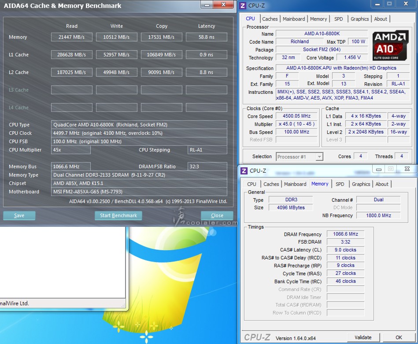The image size is (418, 344).
Task: Click the Memory Type field DDR3-2133 SDRAM
Action: (139, 175)
